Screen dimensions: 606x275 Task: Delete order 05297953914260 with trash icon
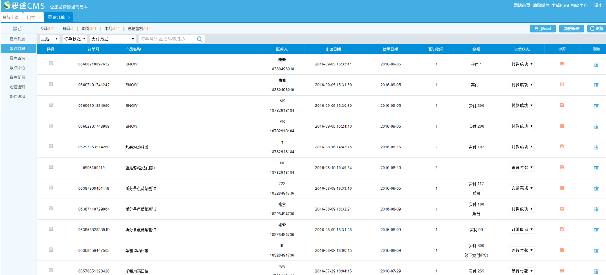(596, 147)
